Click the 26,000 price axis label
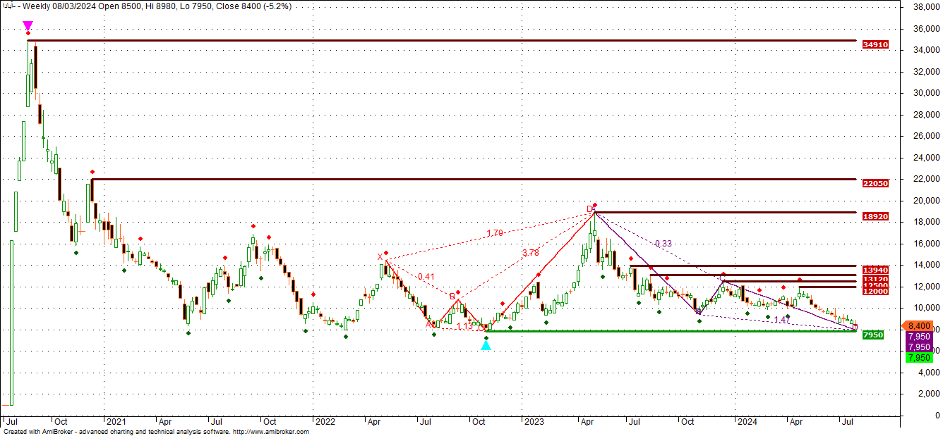Viewport: 943px width, 436px height. 927,136
